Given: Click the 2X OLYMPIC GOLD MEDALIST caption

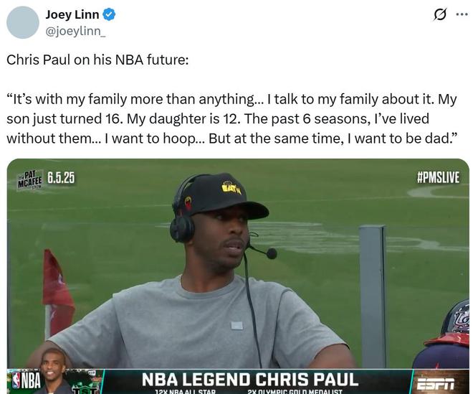Looking at the screenshot, I should coord(295,391).
